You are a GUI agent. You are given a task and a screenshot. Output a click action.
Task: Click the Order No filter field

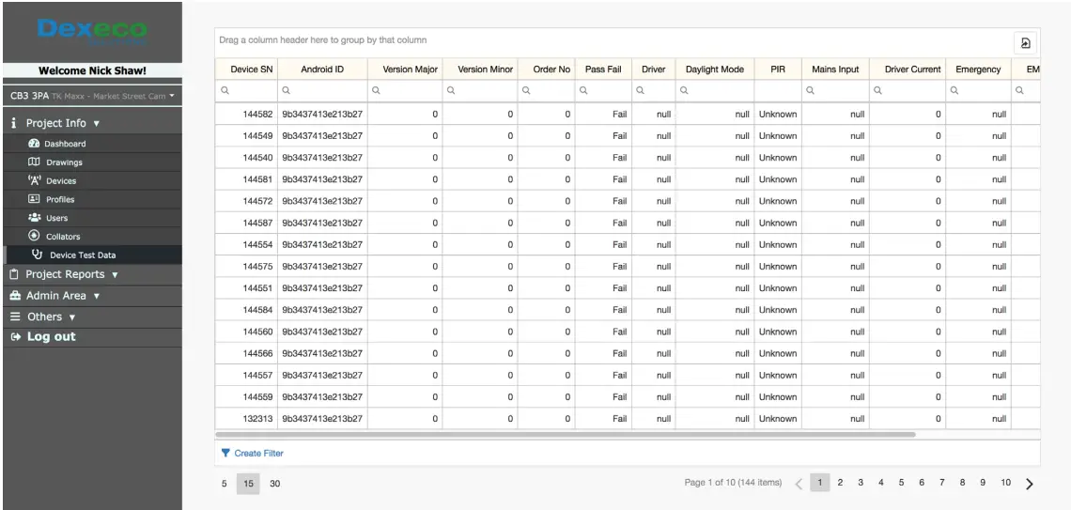[x=547, y=90]
